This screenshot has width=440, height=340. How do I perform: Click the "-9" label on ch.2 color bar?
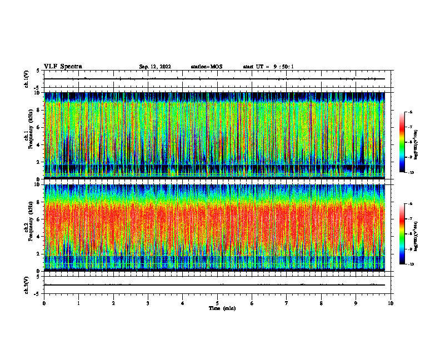coord(410,249)
